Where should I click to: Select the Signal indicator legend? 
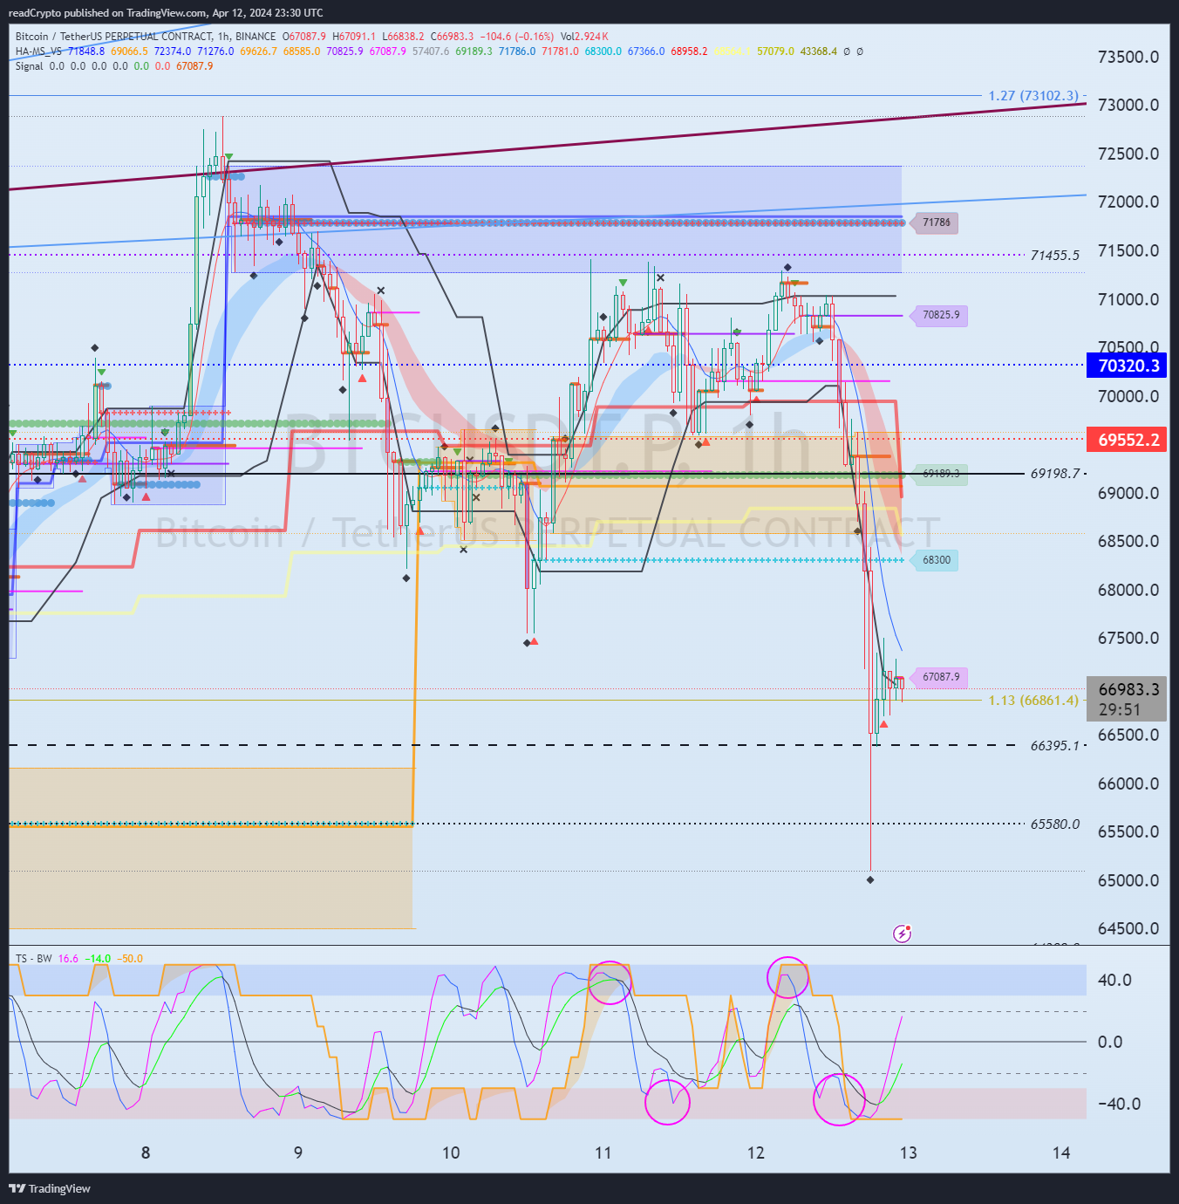point(29,66)
